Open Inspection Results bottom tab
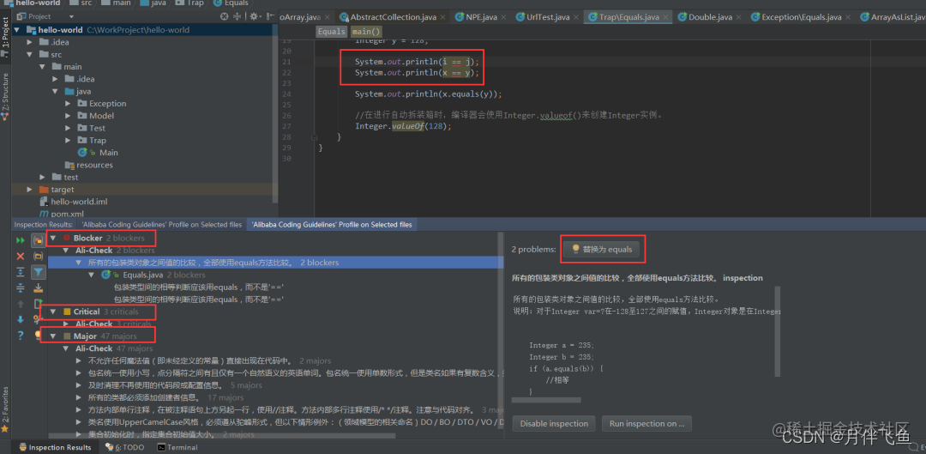 [55, 447]
